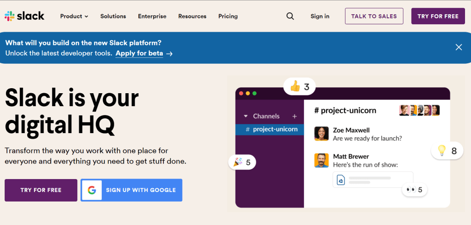Click the yellow window dot in mockup

click(248, 93)
